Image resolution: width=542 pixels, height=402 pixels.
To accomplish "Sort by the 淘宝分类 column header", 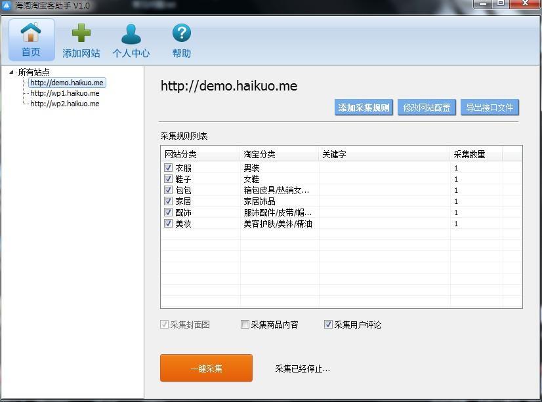I will [280, 154].
